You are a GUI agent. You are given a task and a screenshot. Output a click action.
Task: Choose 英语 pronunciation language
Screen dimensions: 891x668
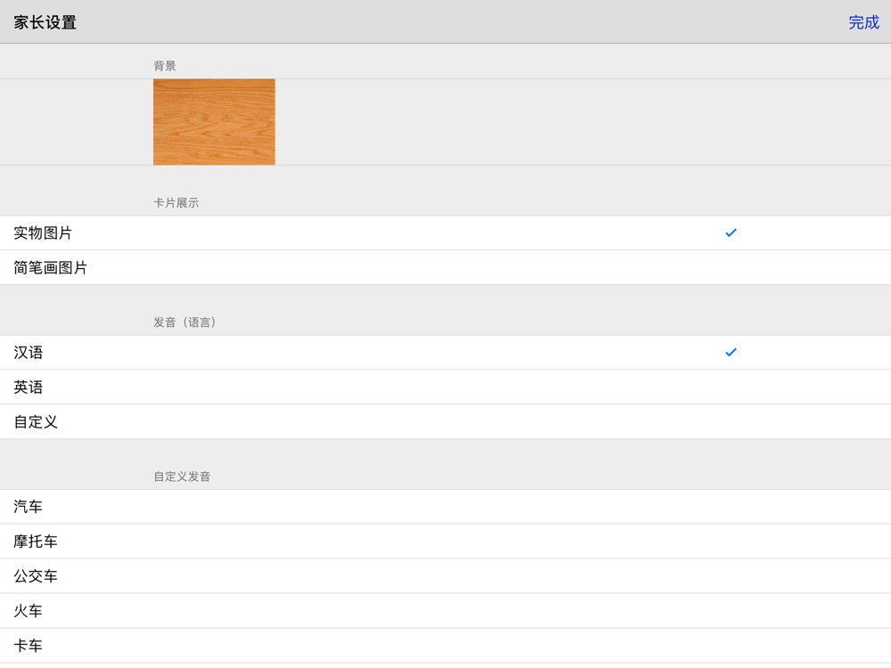(x=445, y=387)
